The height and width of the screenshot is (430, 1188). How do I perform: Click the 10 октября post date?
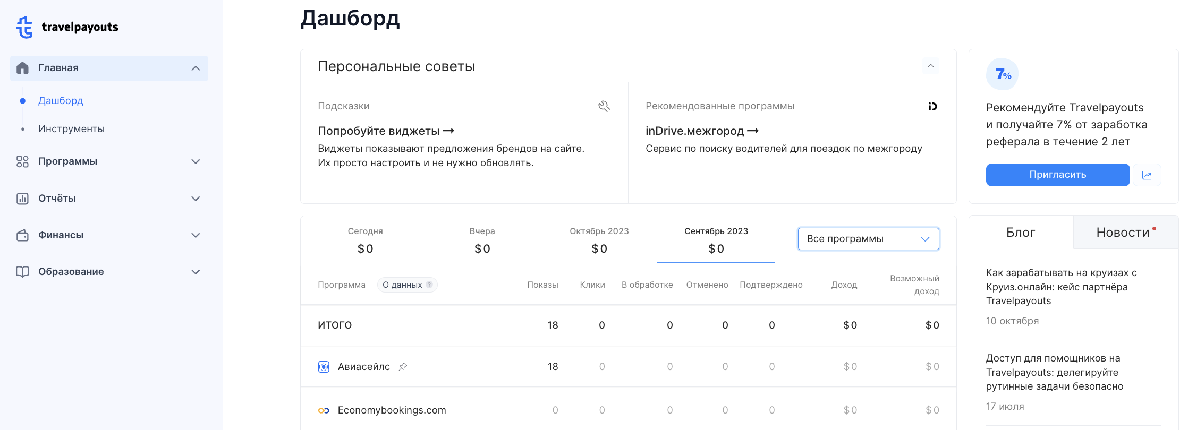pyautogui.click(x=1012, y=321)
